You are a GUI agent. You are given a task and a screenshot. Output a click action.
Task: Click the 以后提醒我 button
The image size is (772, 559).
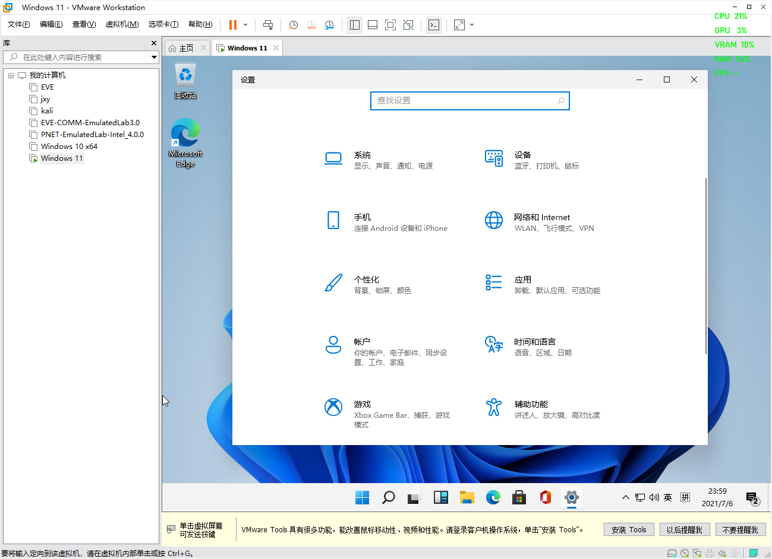(x=685, y=529)
